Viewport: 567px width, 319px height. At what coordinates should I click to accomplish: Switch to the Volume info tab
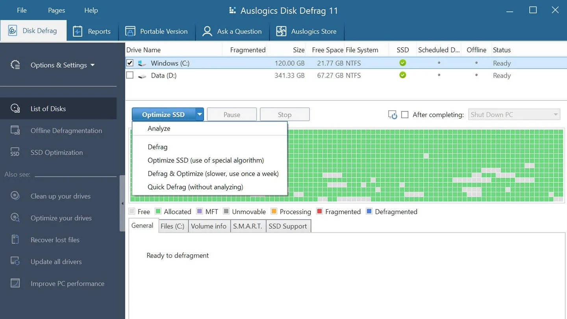[209, 226]
